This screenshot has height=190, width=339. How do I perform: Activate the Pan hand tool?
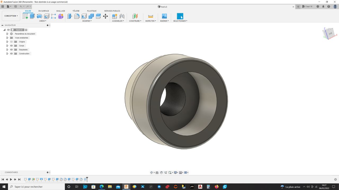[x=161, y=173]
